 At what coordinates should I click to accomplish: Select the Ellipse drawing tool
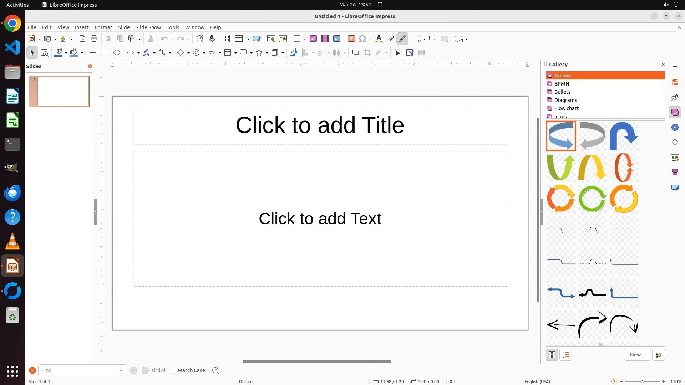tap(117, 53)
